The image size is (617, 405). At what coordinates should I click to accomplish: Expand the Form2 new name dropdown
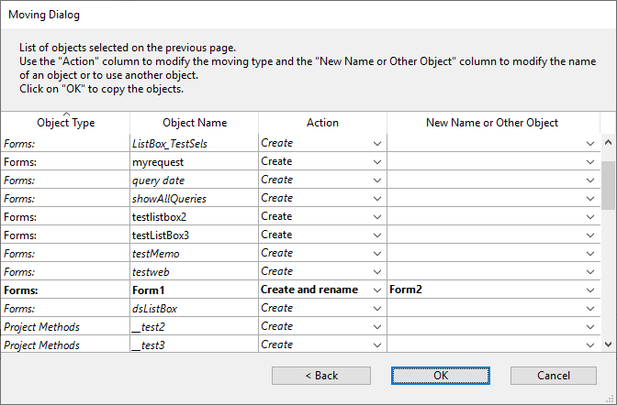589,290
